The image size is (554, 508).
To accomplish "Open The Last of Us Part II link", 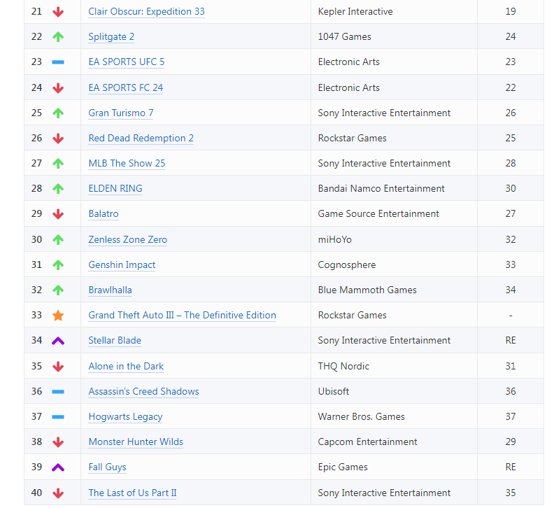I will point(132,493).
